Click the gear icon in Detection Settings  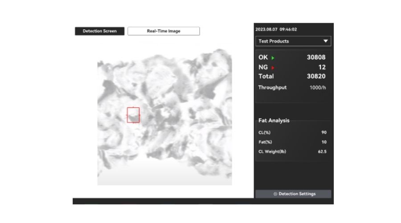click(275, 194)
